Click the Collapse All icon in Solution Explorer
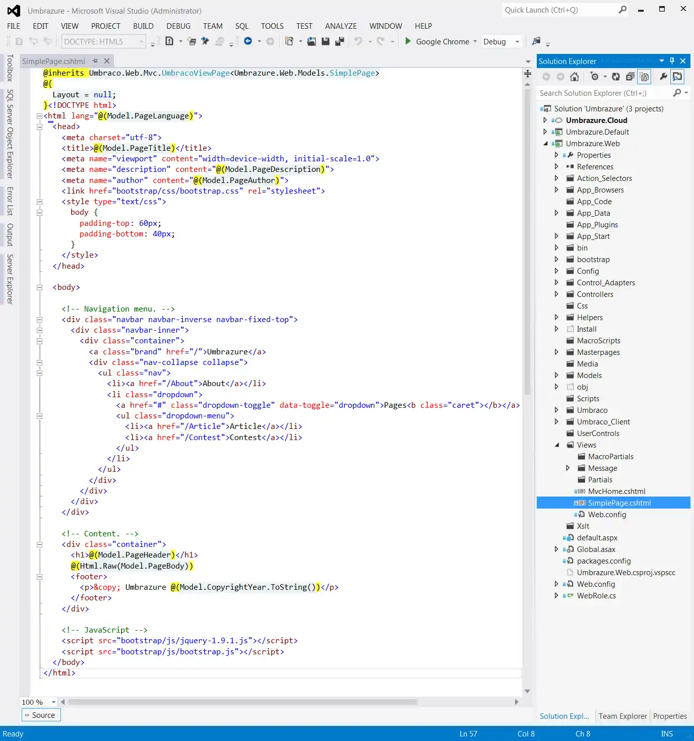 click(x=630, y=77)
